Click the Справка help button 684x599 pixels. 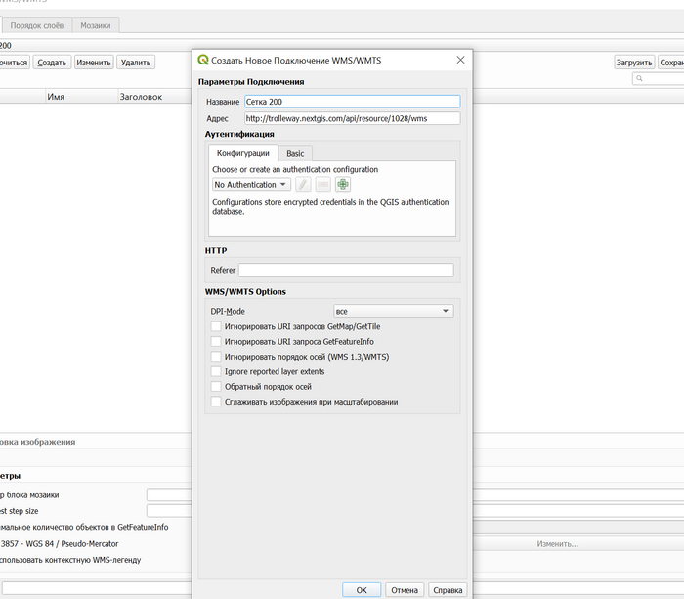[448, 590]
